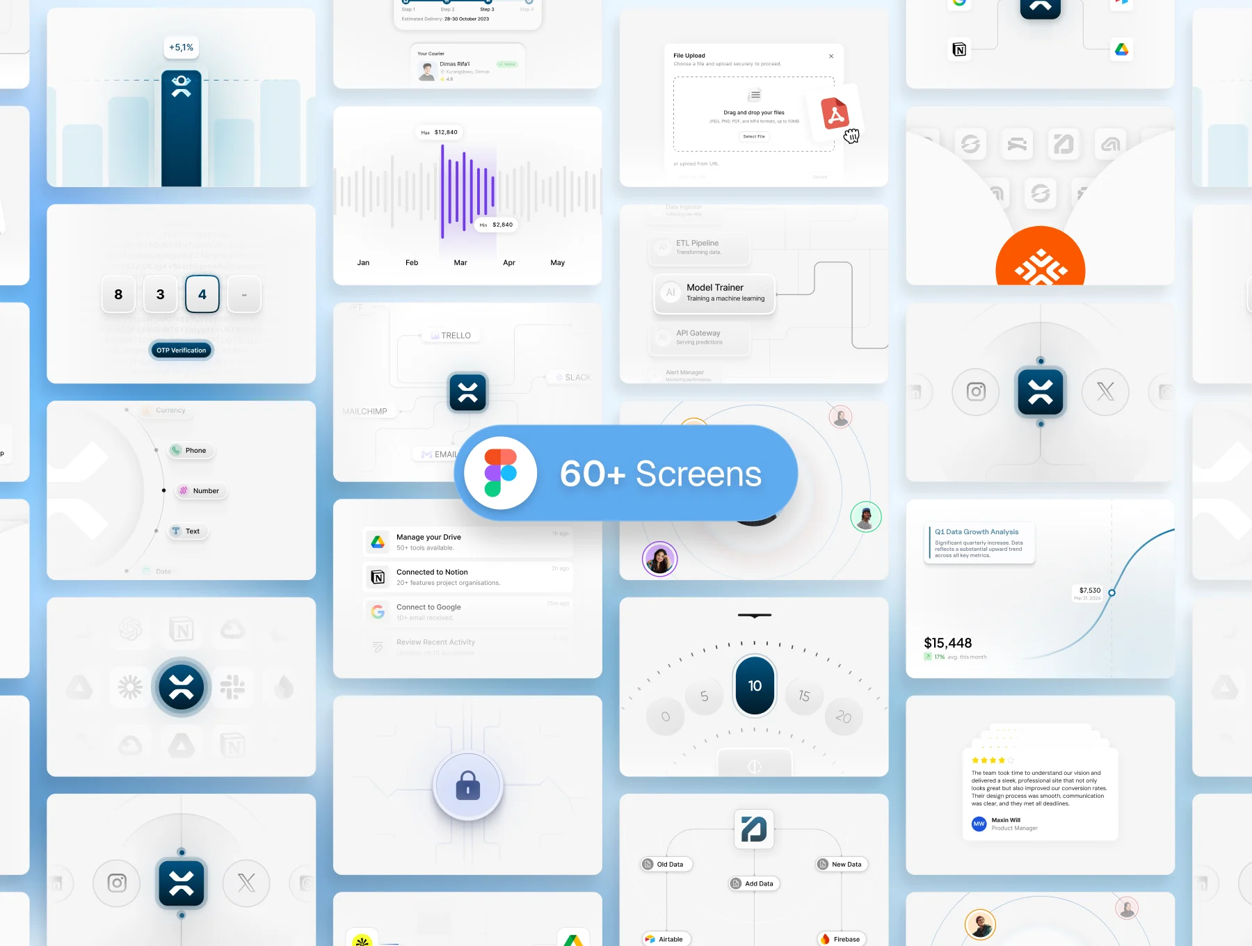
Task: Click the 'Review Recent Activity' text
Action: [x=435, y=642]
